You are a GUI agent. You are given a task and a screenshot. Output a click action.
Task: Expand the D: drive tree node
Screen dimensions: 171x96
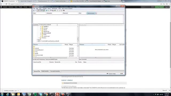coord(37,39)
